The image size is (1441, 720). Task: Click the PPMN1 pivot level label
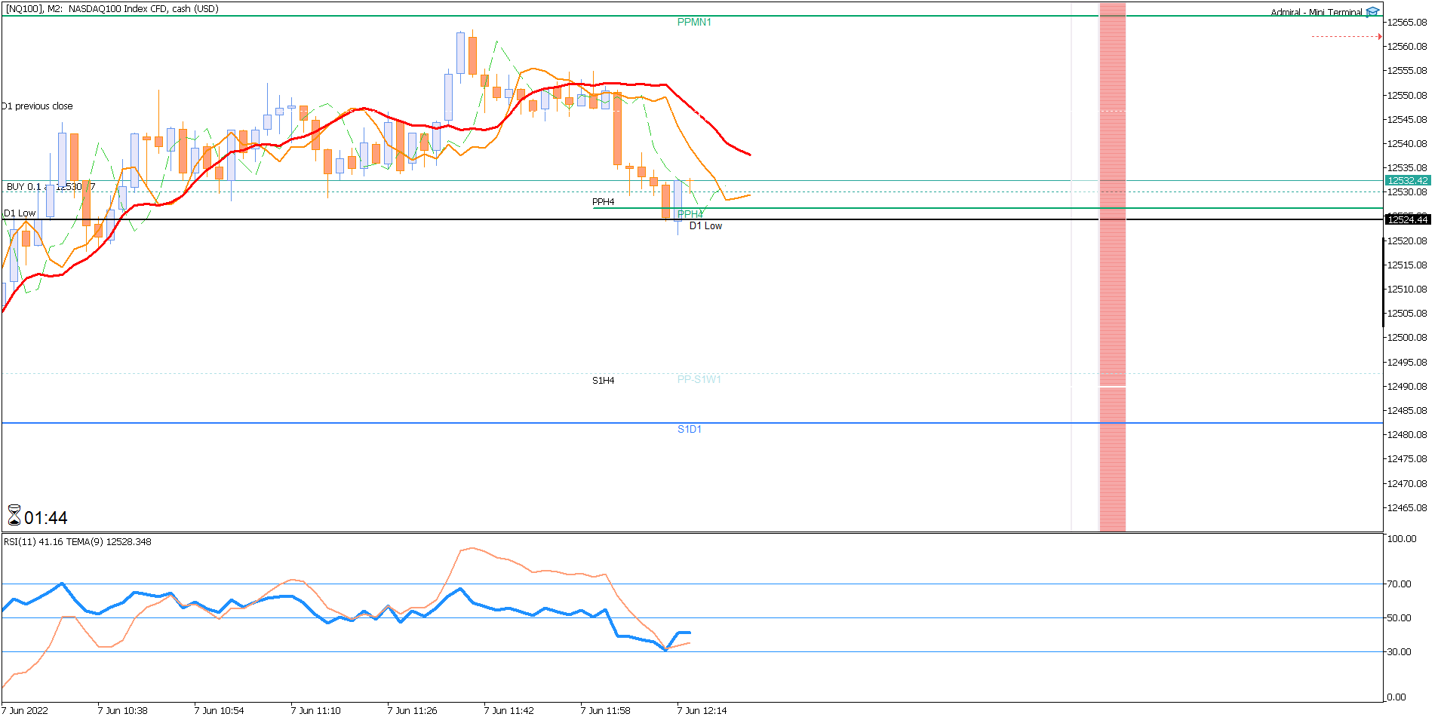(x=694, y=22)
